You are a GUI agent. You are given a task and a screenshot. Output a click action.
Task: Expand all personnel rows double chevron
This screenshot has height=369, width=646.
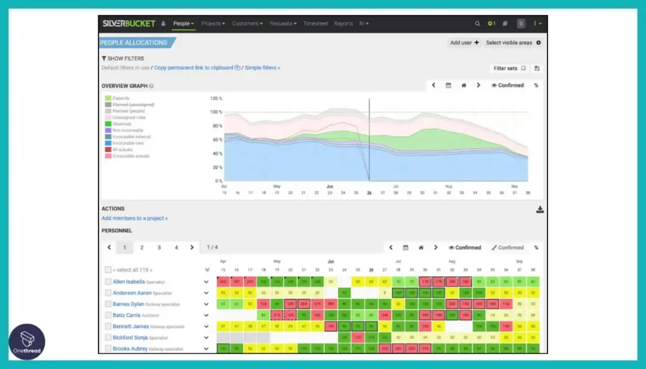coord(207,270)
